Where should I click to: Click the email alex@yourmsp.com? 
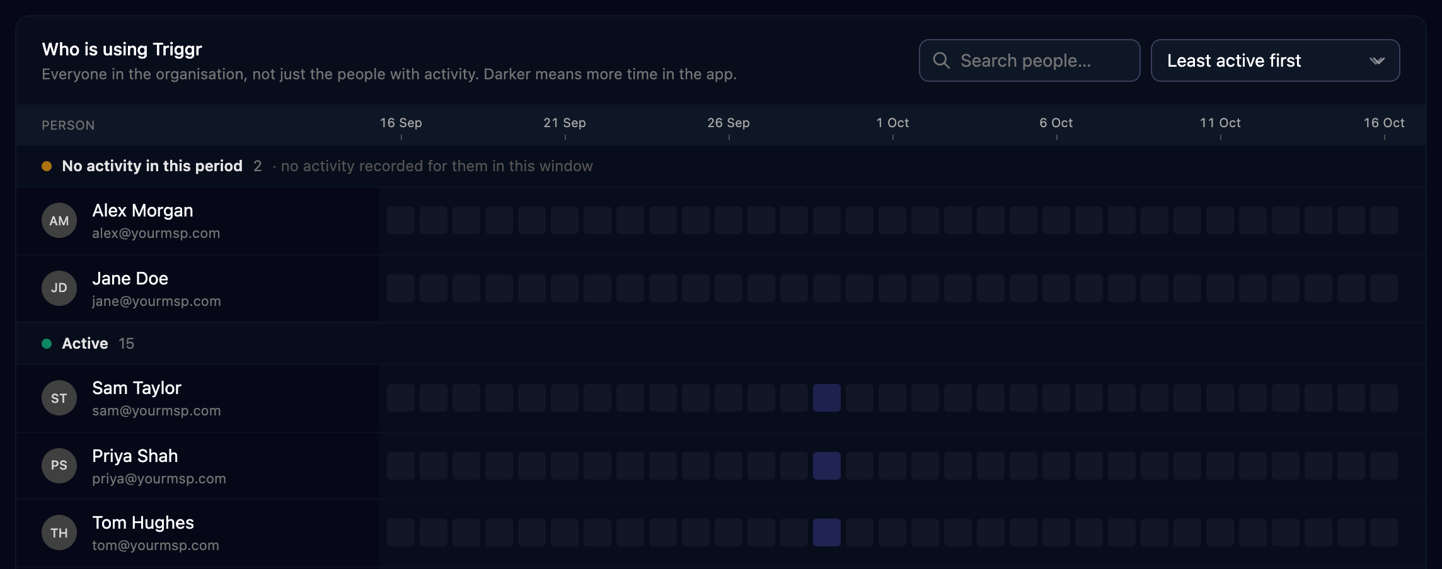(156, 234)
